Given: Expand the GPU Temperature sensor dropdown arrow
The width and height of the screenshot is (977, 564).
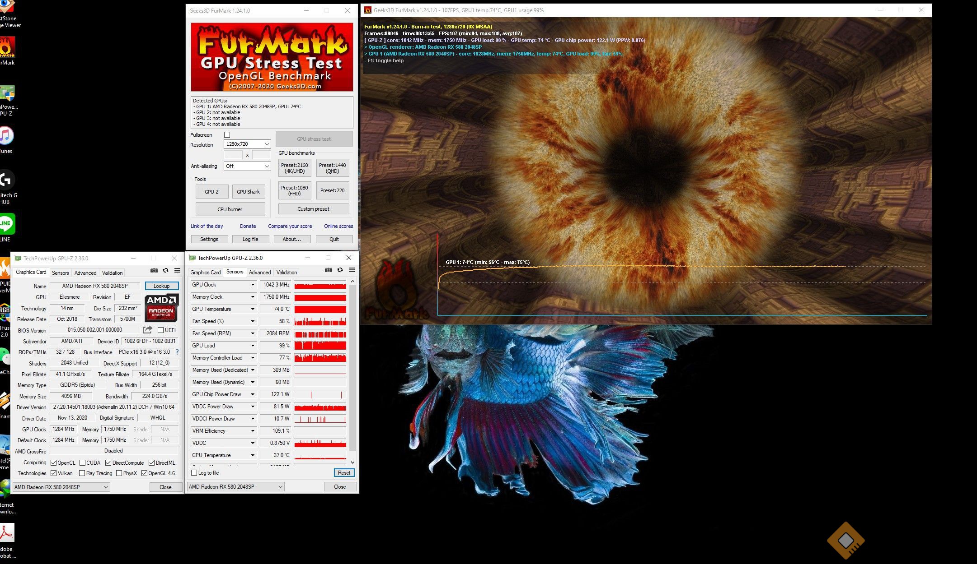Looking at the screenshot, I should 253,309.
